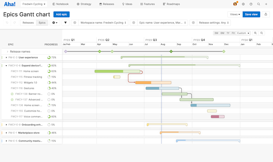Open the Views dropdown
The image size is (273, 162).
tap(235, 14)
